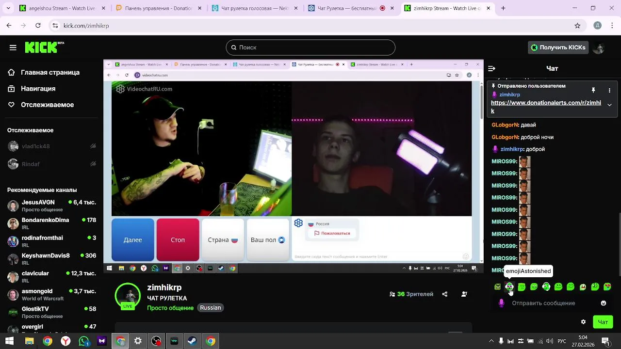This screenshot has width=621, height=349.
Task: Open recommended channel KeyshawnDavis8
Action: [x=51, y=259]
